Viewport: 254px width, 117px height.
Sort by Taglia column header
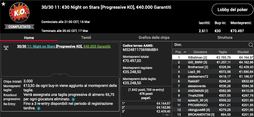point(223,52)
